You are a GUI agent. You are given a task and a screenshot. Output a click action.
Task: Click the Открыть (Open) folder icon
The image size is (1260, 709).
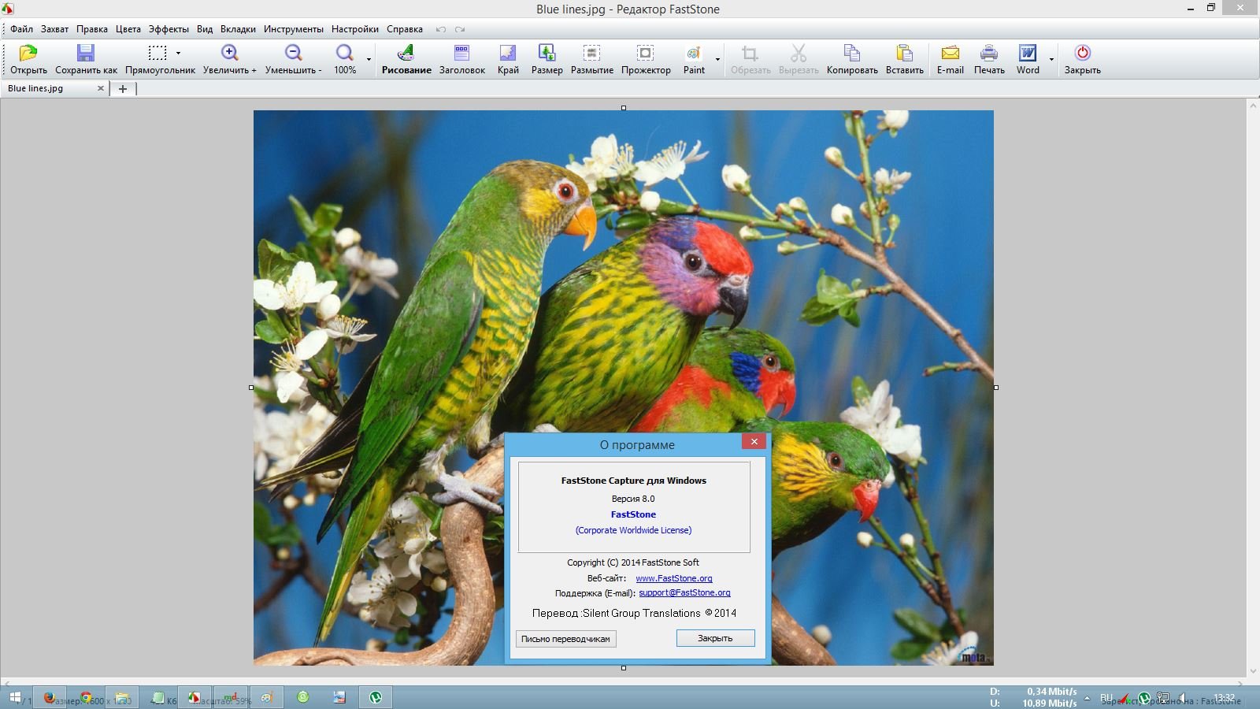(28, 54)
